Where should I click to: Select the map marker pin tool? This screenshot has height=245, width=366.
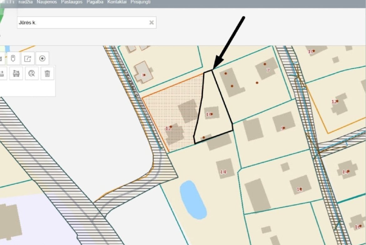point(13,58)
